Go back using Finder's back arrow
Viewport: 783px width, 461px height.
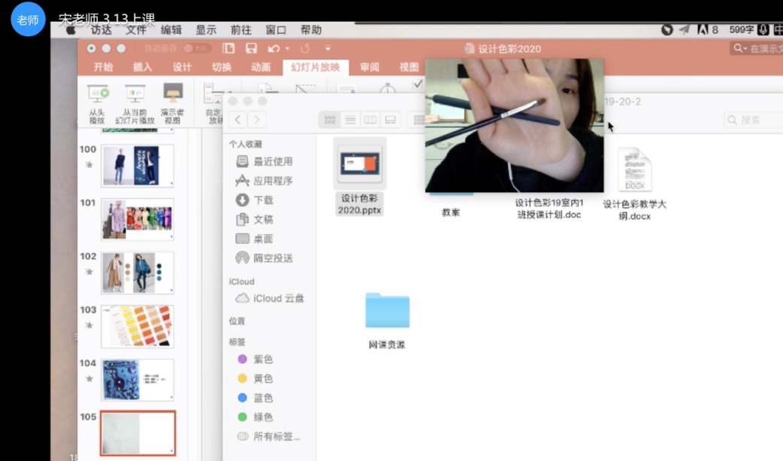[x=238, y=120]
